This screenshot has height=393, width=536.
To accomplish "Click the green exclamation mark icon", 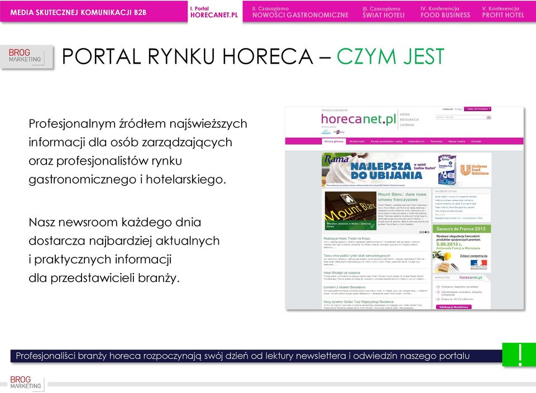I will pyautogui.click(x=519, y=354).
